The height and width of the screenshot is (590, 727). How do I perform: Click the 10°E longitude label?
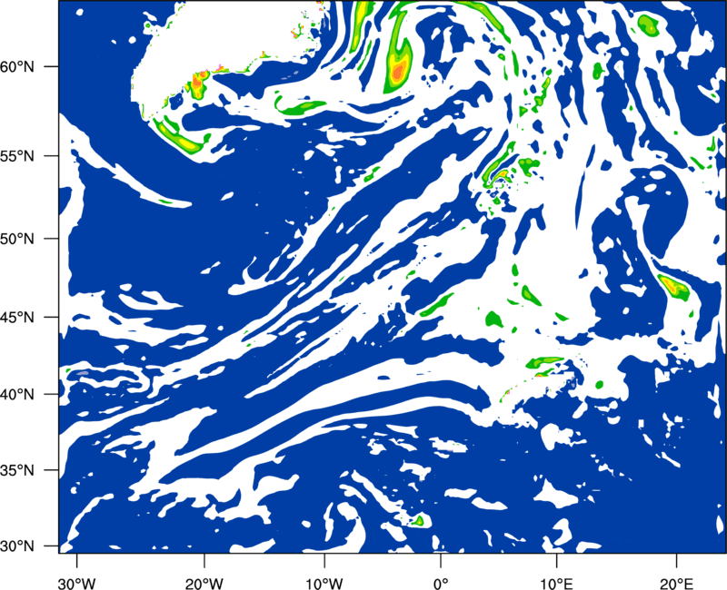click(x=556, y=583)
